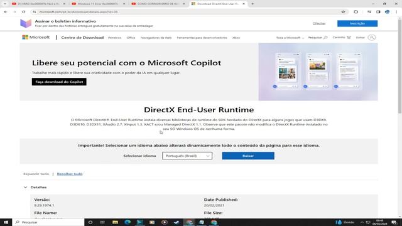
Task: Click the Entrar account avatar icon
Action: coord(372,38)
